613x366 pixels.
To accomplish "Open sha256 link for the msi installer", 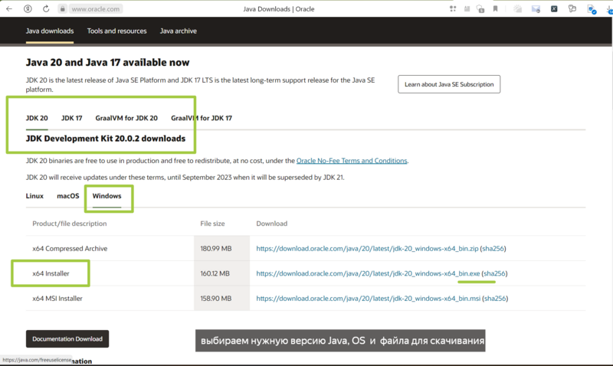I will [495, 299].
